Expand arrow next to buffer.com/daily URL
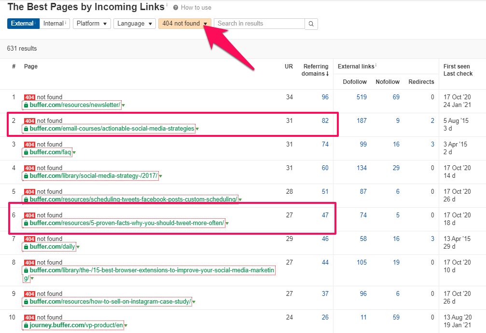Image resolution: width=486 pixels, height=333 pixels. click(78, 247)
